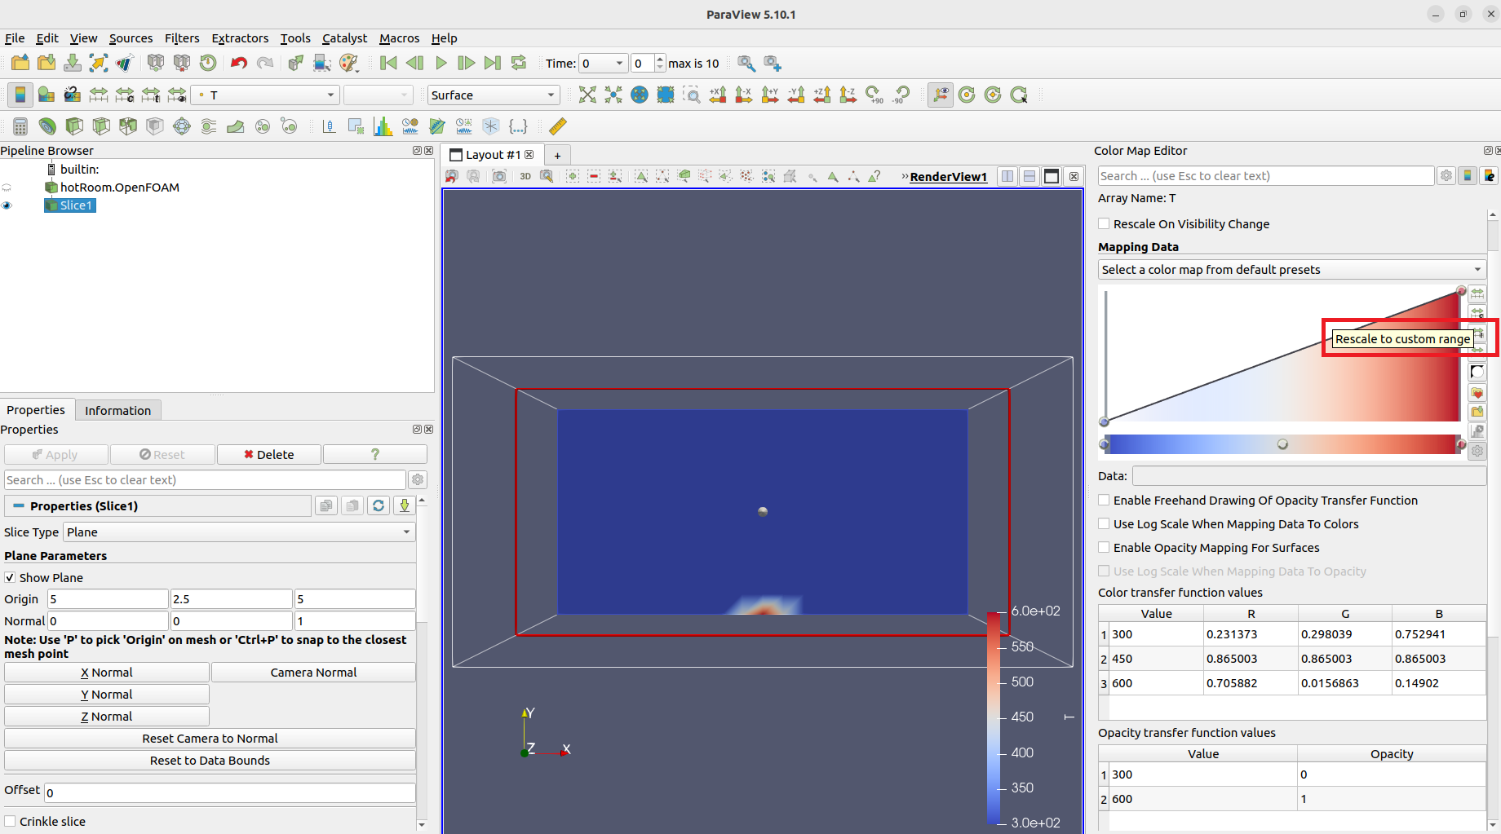
Task: Click the Reset to Data Bounds button
Action: coord(210,761)
